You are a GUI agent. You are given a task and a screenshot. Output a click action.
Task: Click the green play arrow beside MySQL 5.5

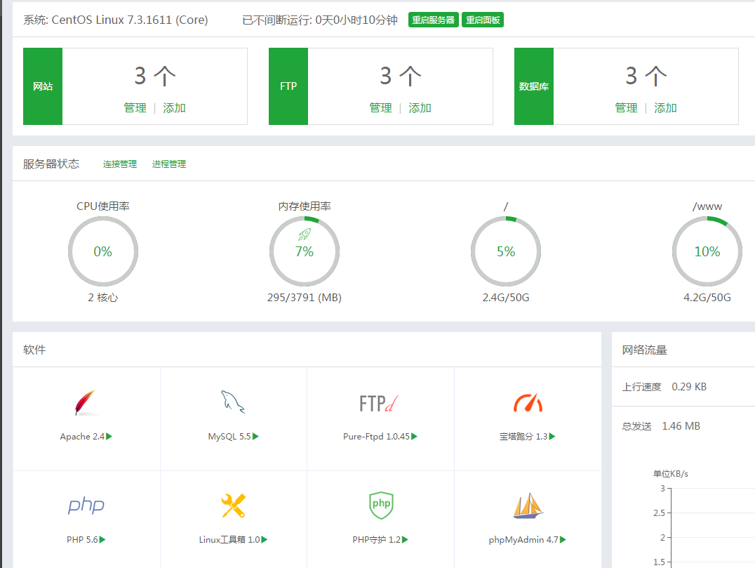click(x=255, y=437)
